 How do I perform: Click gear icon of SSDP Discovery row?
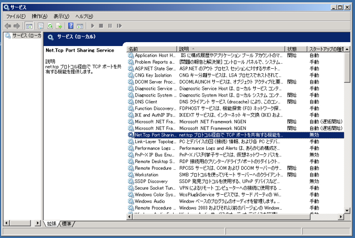click(x=131, y=181)
